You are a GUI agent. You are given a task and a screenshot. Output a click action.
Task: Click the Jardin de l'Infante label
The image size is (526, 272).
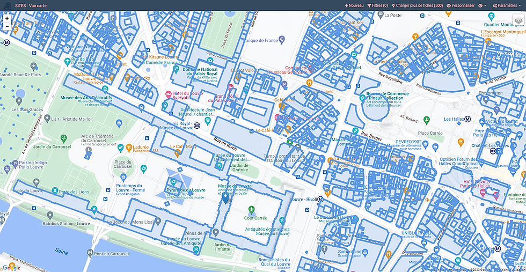221,246
